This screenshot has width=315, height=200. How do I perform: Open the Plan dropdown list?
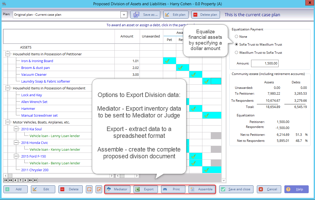(124, 15)
